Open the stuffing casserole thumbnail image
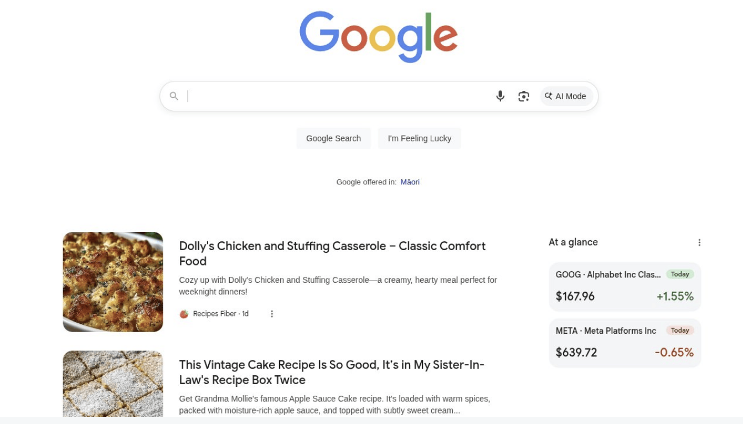The image size is (743, 424). point(113,282)
